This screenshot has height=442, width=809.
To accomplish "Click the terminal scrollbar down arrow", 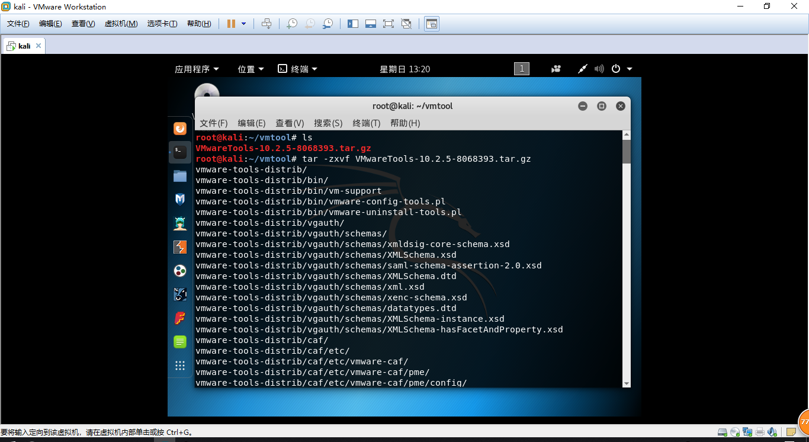I will [627, 383].
